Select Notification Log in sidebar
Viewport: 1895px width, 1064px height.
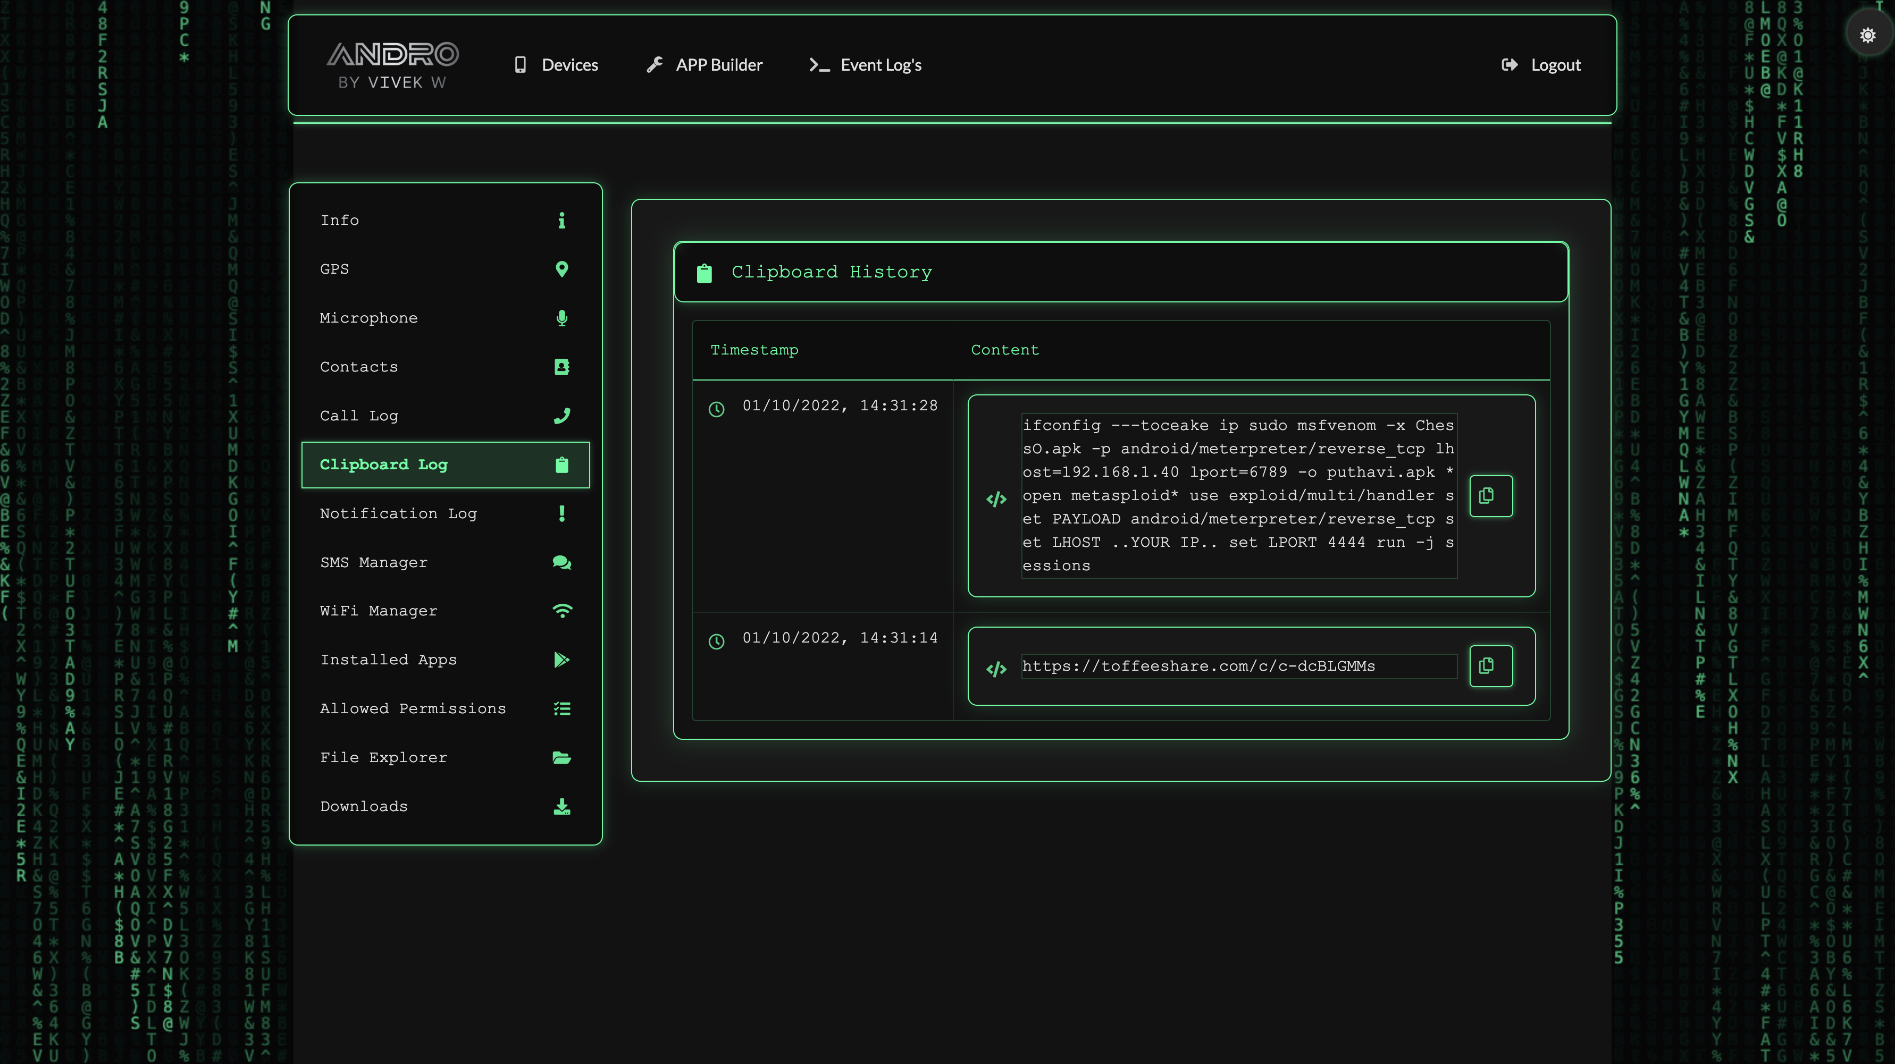[x=398, y=513]
